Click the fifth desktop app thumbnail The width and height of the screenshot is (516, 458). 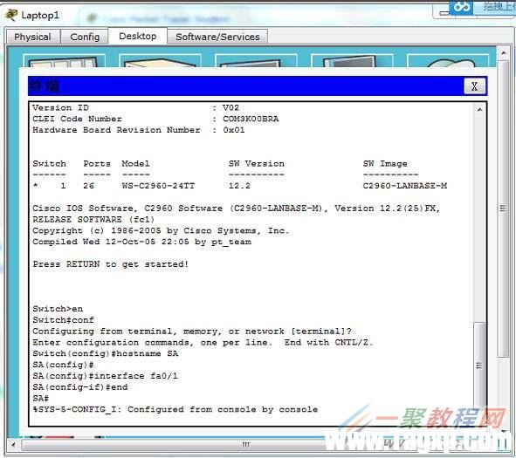tap(448, 61)
